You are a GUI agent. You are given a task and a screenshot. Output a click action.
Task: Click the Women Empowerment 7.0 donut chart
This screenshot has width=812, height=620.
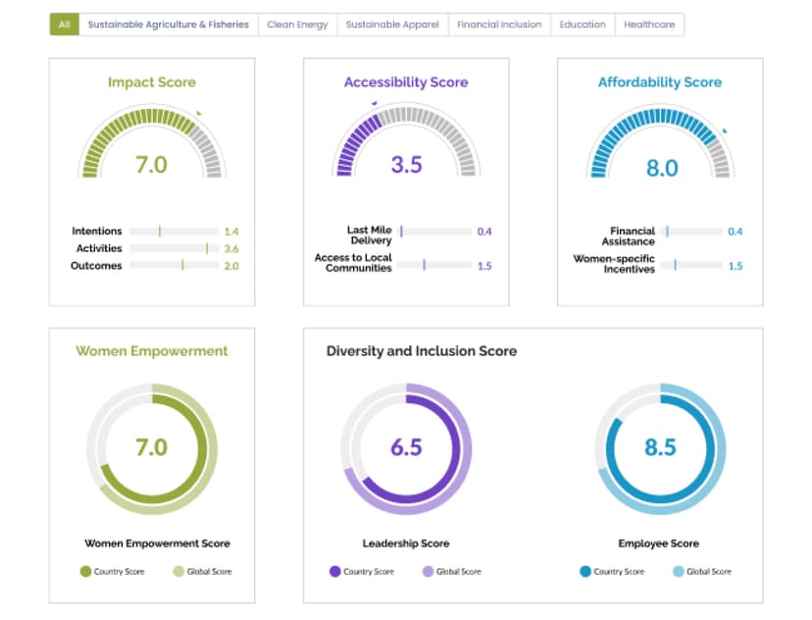(152, 448)
